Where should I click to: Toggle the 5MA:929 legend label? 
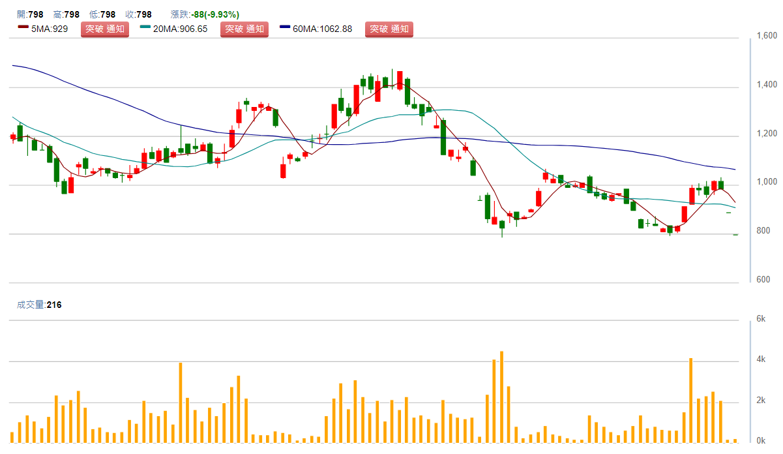pos(50,29)
